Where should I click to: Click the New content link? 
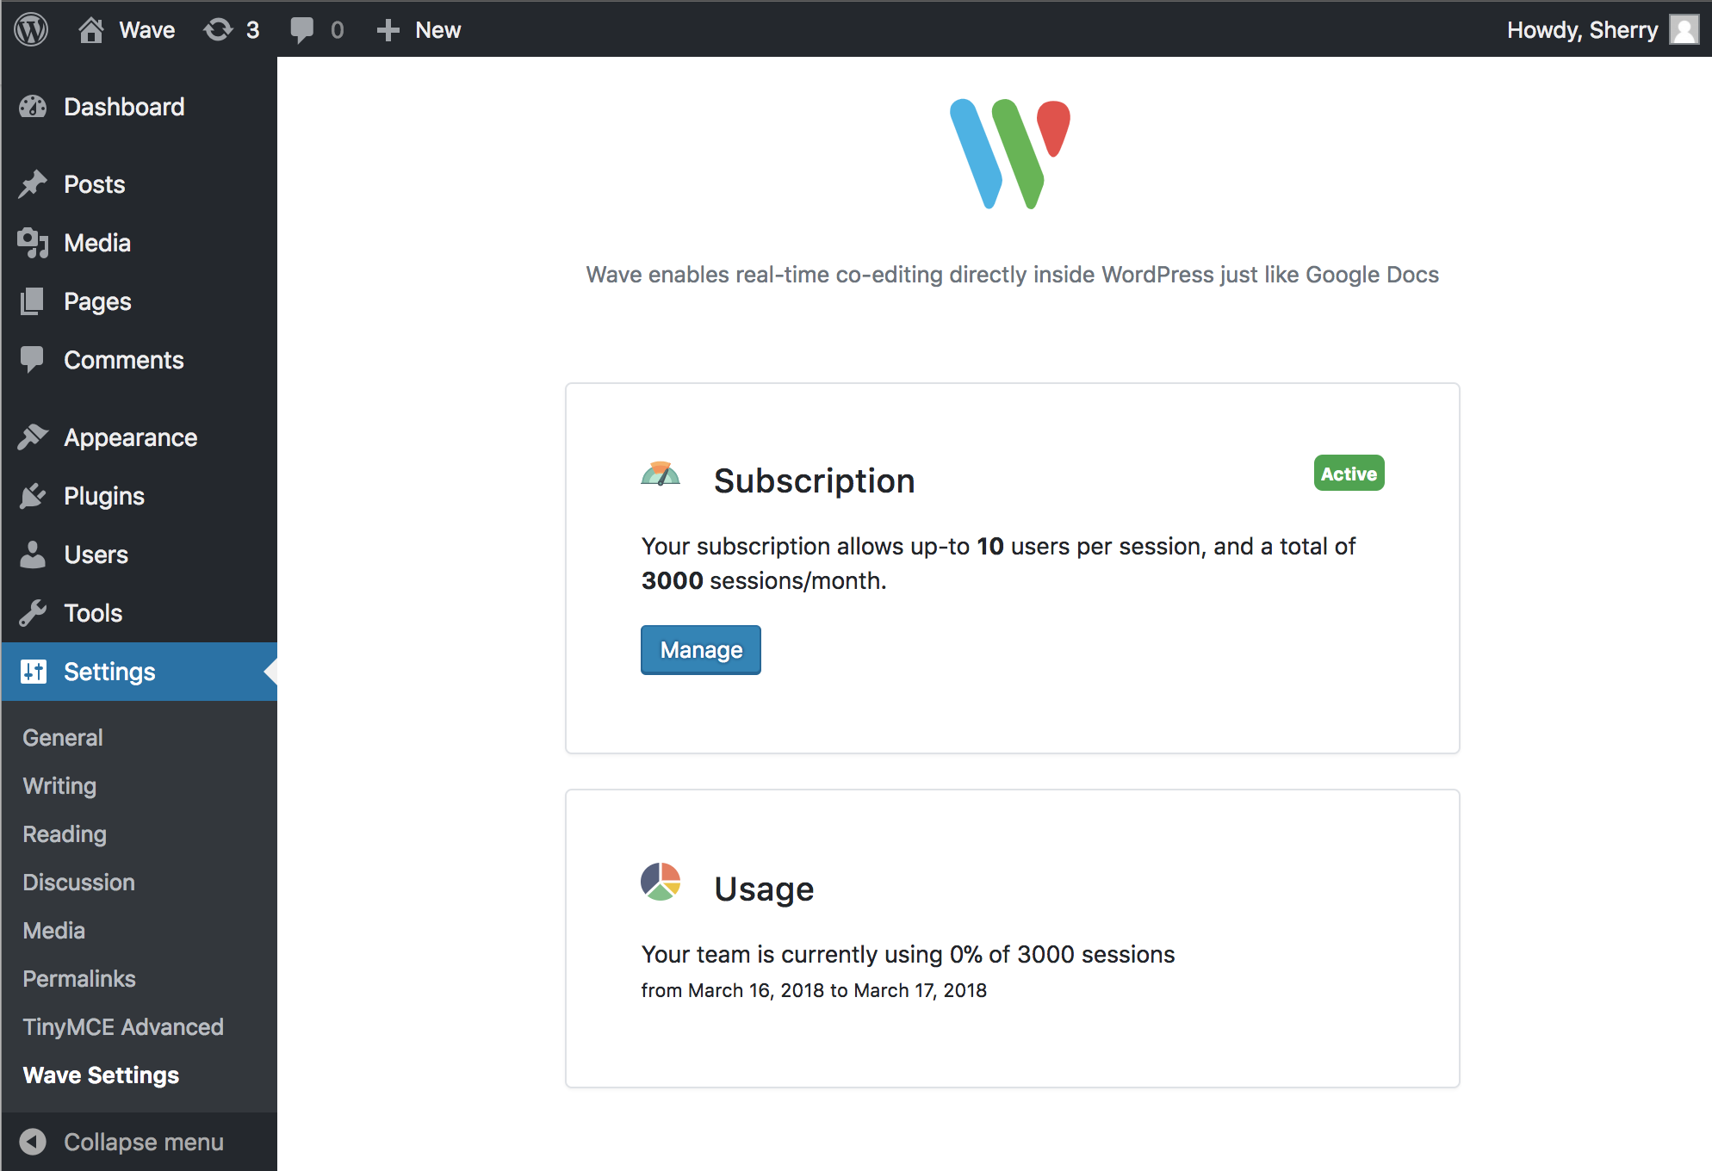(438, 30)
